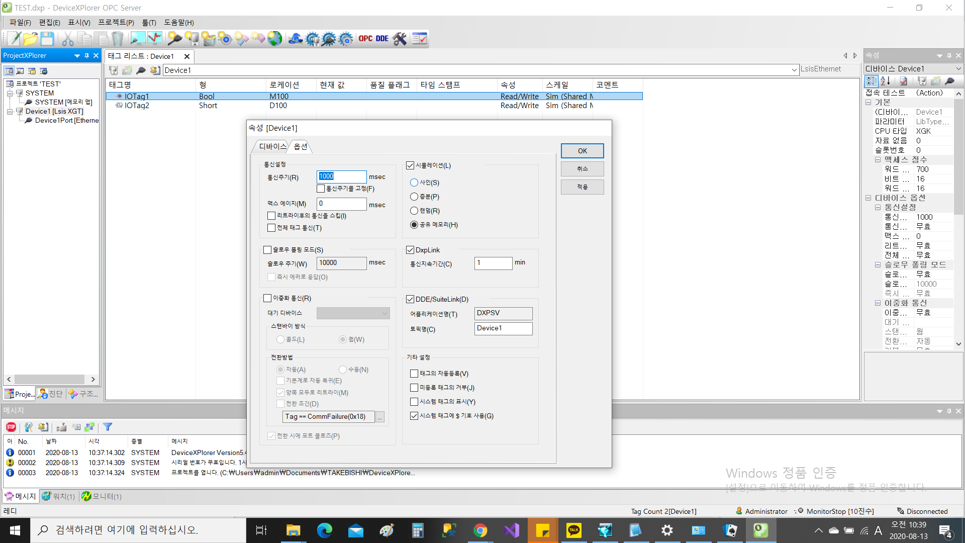Click the first ProjectXPlorer view icon
Image resolution: width=965 pixels, height=543 pixels.
click(x=9, y=71)
